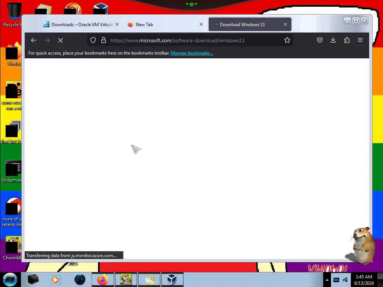The image size is (383, 287).
Task: Stop loading the page
Action: click(x=61, y=40)
